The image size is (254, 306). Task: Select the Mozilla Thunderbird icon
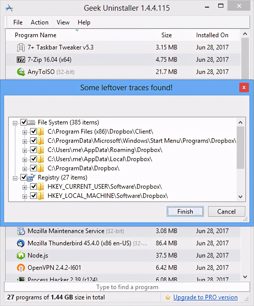(20, 243)
